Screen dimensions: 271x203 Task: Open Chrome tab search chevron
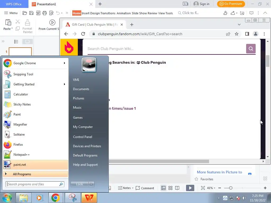point(239,25)
